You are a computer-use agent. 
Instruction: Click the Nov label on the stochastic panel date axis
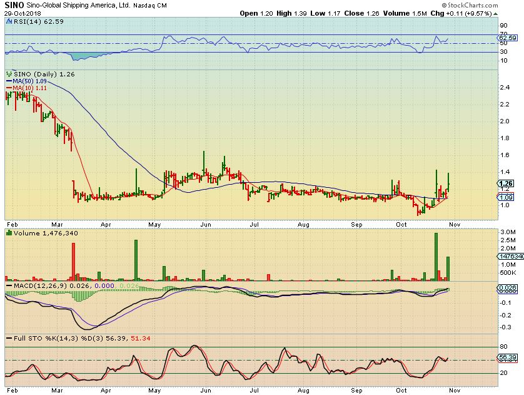click(455, 391)
